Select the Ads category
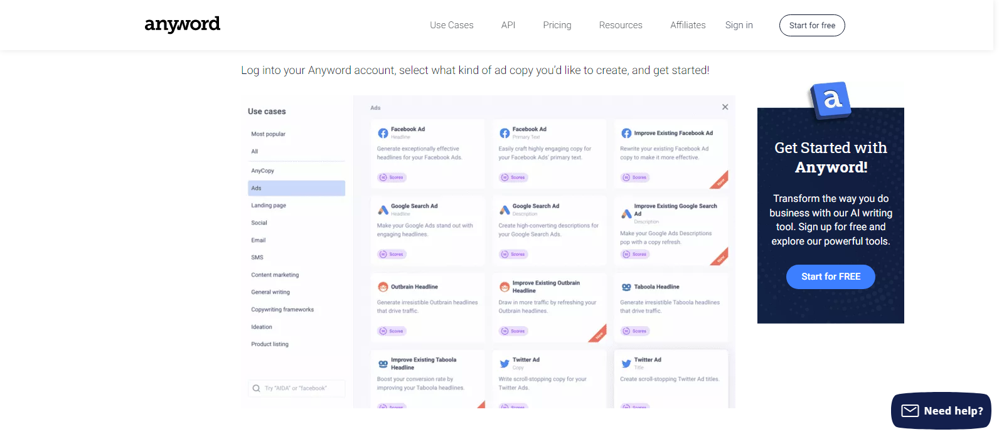 coord(296,188)
